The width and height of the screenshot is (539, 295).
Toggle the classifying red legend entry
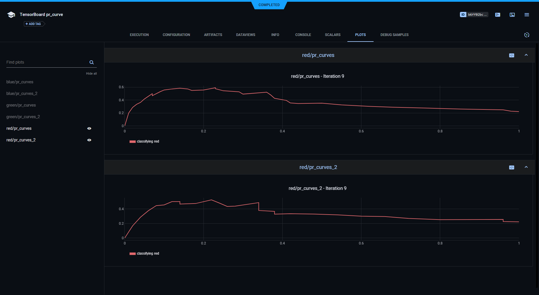coord(144,141)
